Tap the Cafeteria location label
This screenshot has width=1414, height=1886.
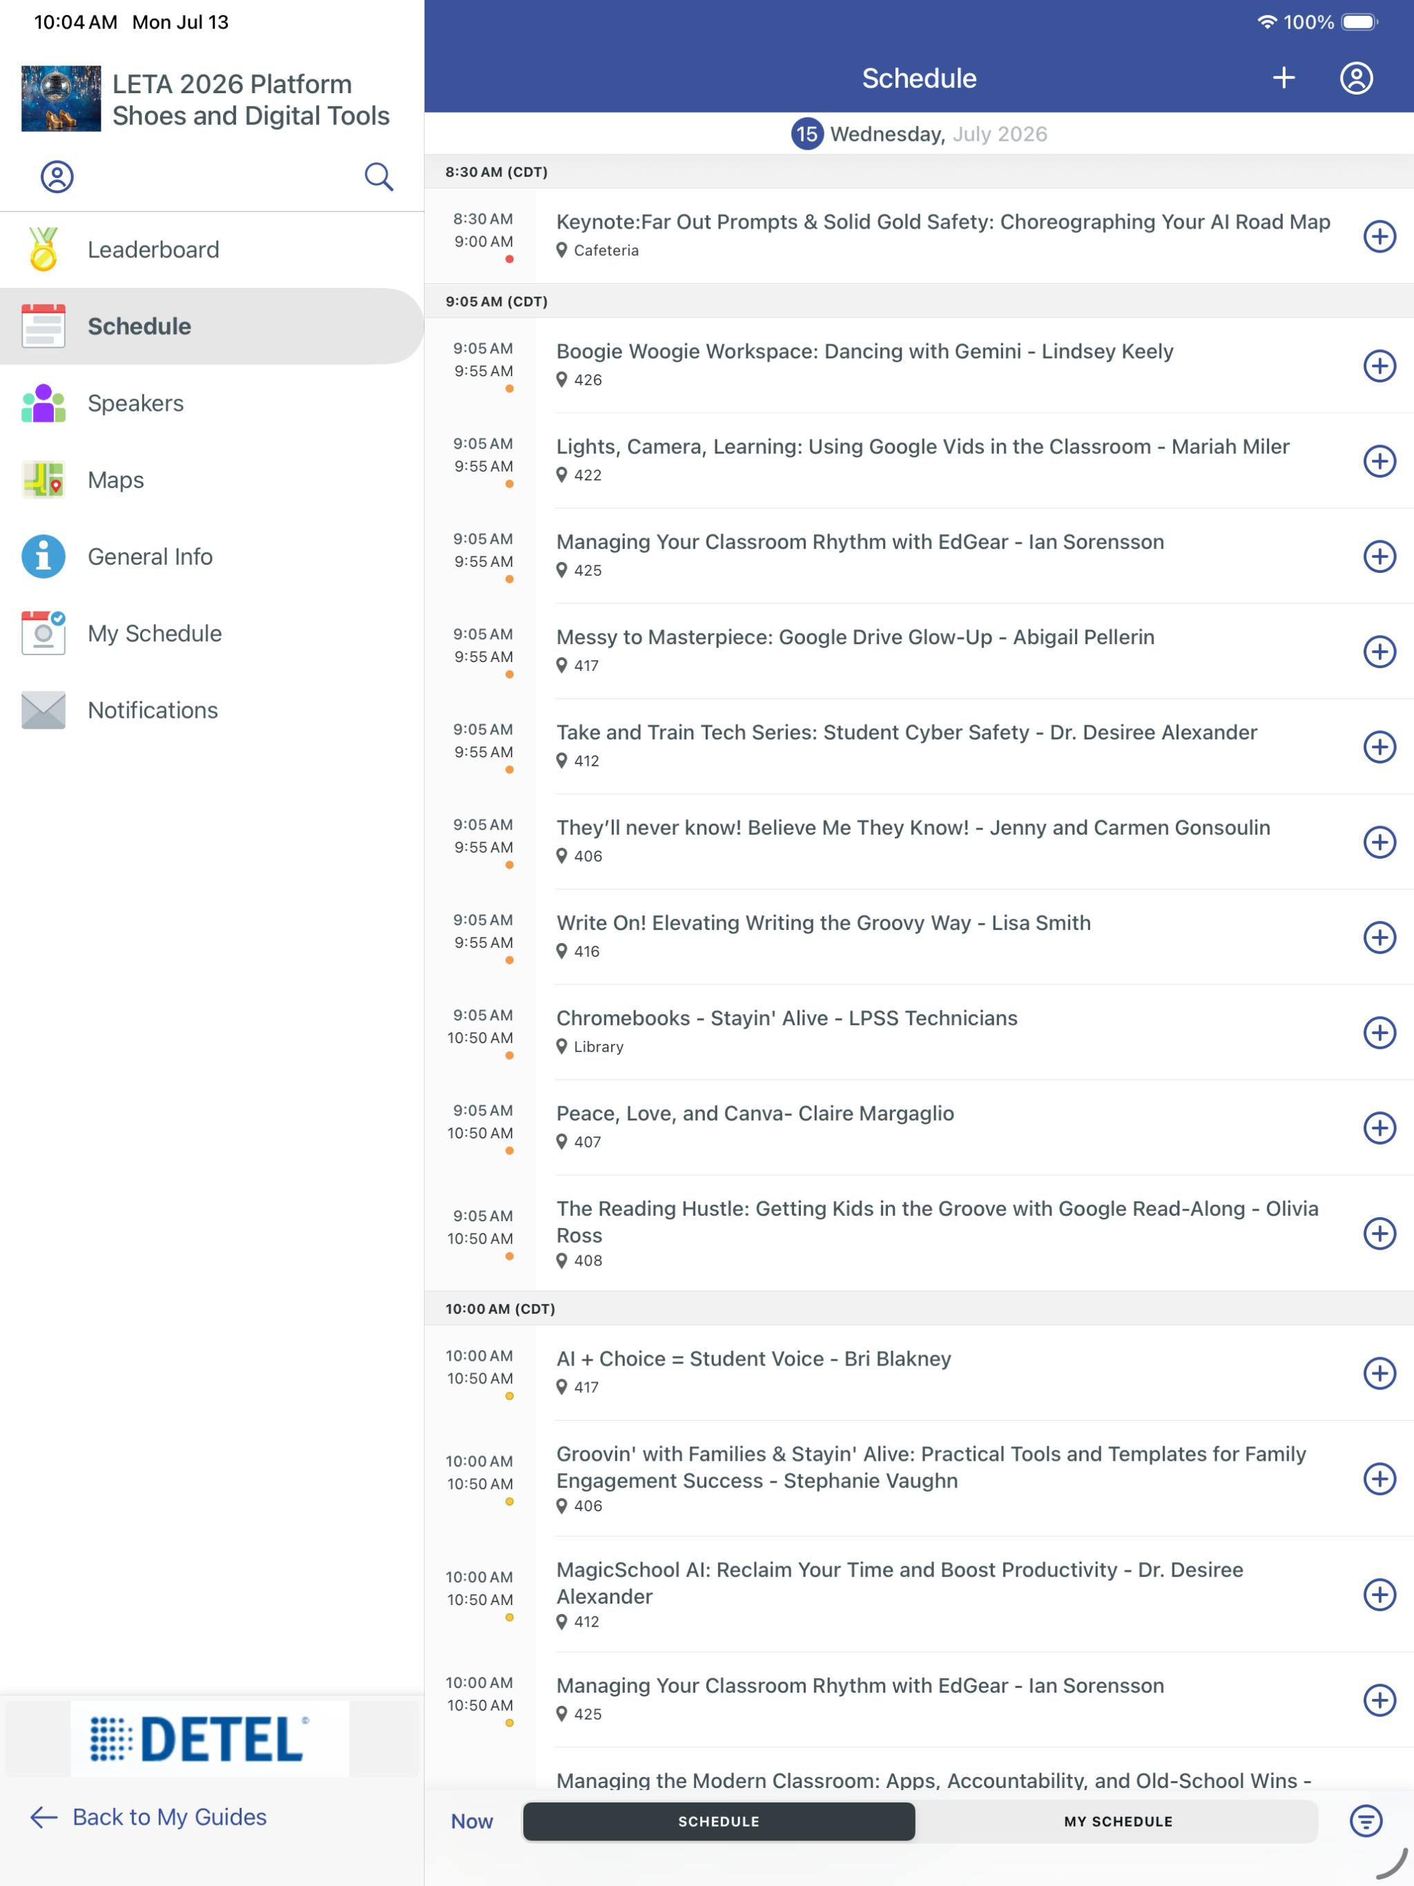click(x=598, y=251)
